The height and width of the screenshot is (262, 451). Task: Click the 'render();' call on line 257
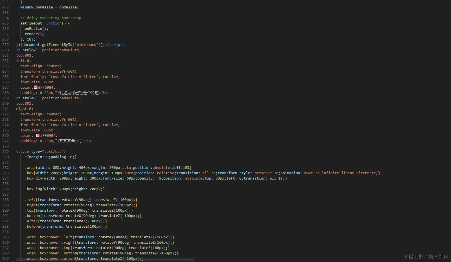point(34,34)
